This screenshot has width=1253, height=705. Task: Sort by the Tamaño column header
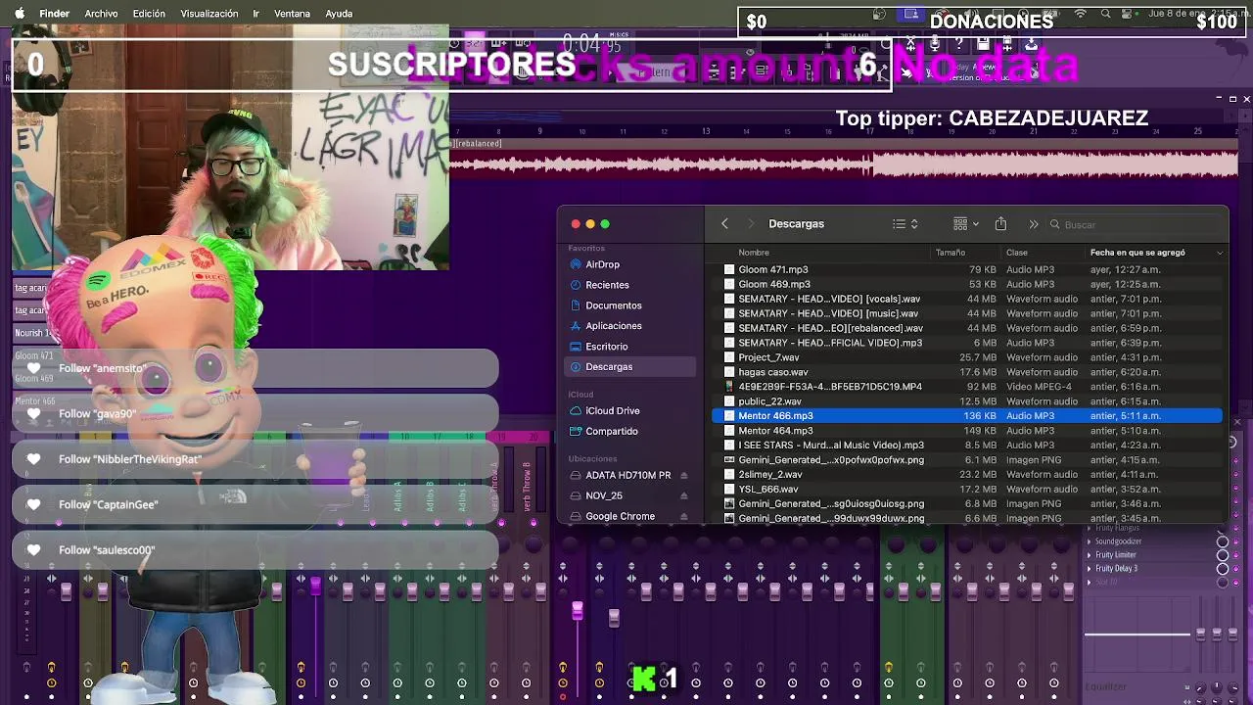pyautogui.click(x=951, y=253)
